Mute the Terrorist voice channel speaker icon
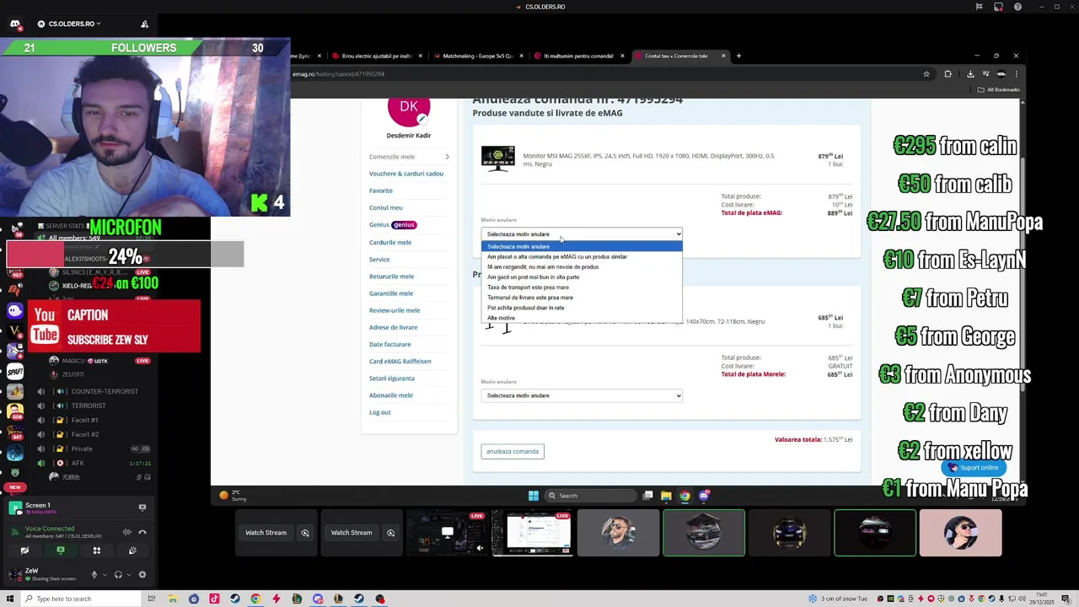Screen dimensions: 1079x607 click(40, 406)
